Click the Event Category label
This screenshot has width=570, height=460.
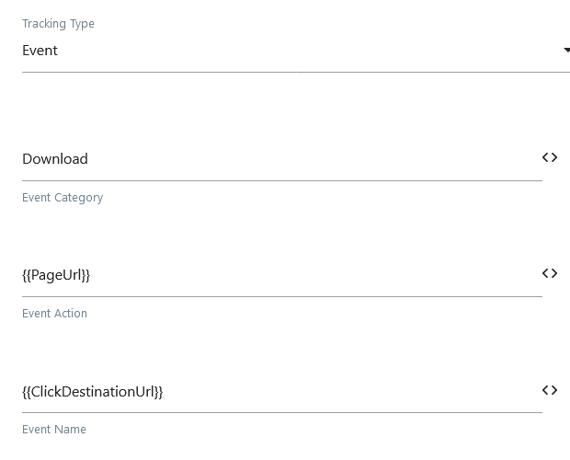pos(63,198)
